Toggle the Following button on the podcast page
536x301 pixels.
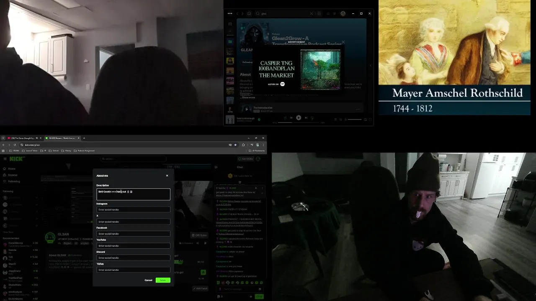(247, 62)
